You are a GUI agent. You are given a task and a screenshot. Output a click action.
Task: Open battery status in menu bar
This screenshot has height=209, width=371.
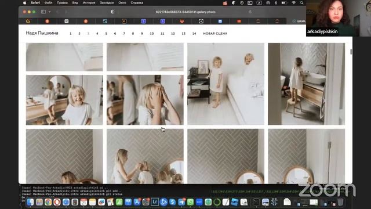click(x=284, y=3)
